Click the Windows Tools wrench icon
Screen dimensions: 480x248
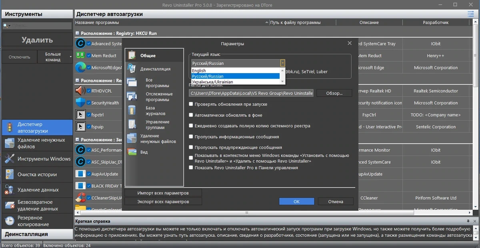pyautogui.click(x=10, y=159)
